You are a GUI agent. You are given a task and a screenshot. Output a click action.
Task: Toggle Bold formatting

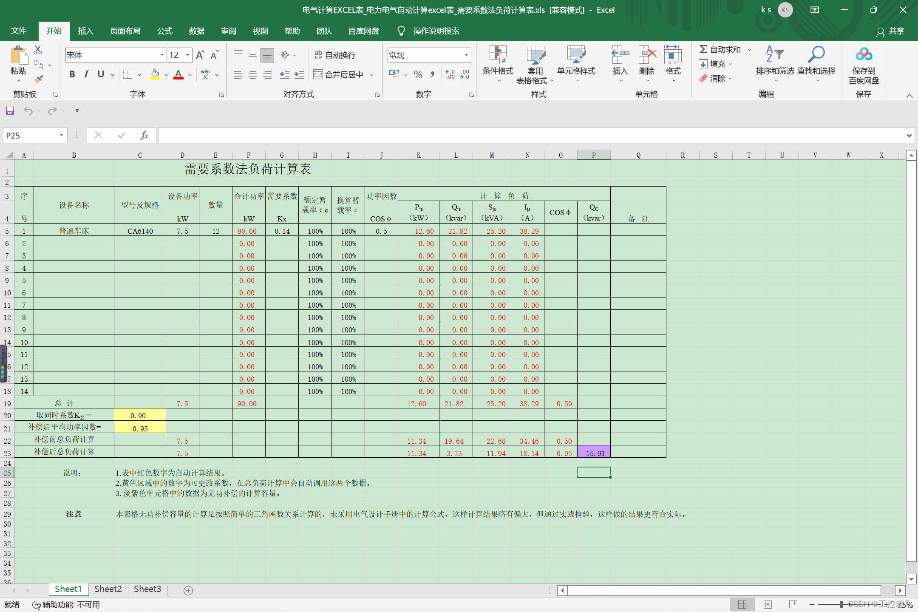click(x=72, y=74)
